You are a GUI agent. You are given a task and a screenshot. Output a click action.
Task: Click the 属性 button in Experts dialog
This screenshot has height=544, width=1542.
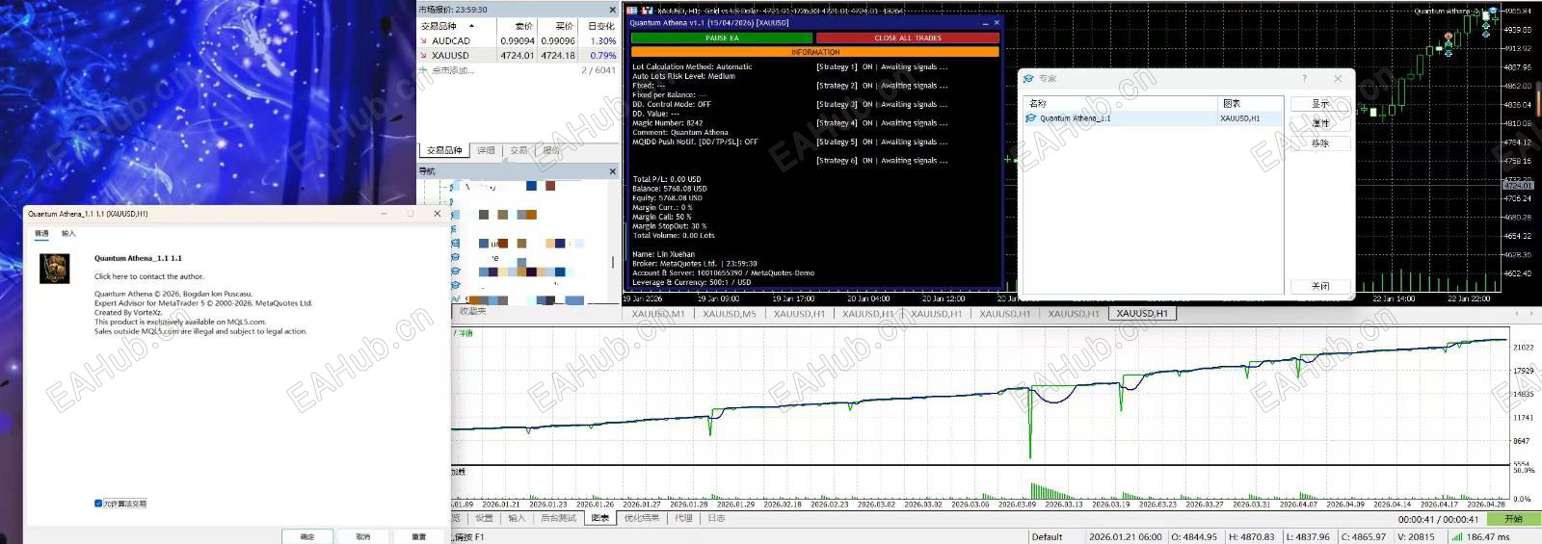pyautogui.click(x=1320, y=123)
